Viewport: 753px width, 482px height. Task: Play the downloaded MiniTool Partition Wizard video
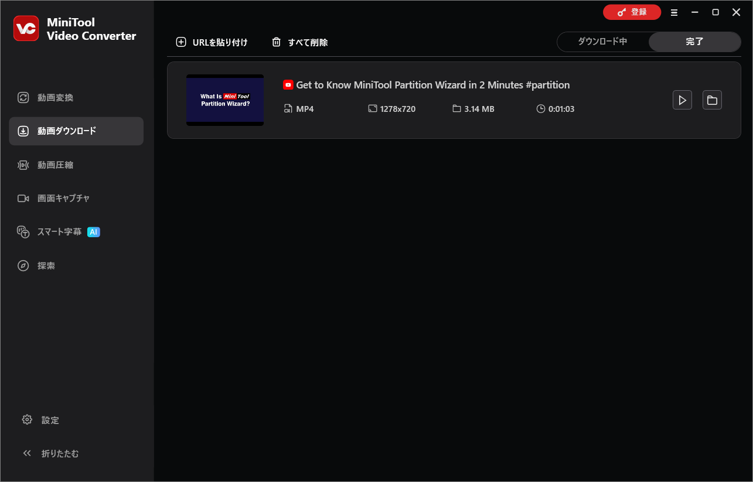click(x=682, y=100)
